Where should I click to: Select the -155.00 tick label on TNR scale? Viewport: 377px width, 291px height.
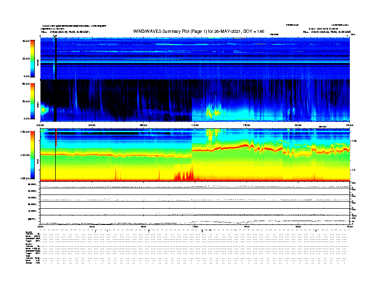pos(25,178)
